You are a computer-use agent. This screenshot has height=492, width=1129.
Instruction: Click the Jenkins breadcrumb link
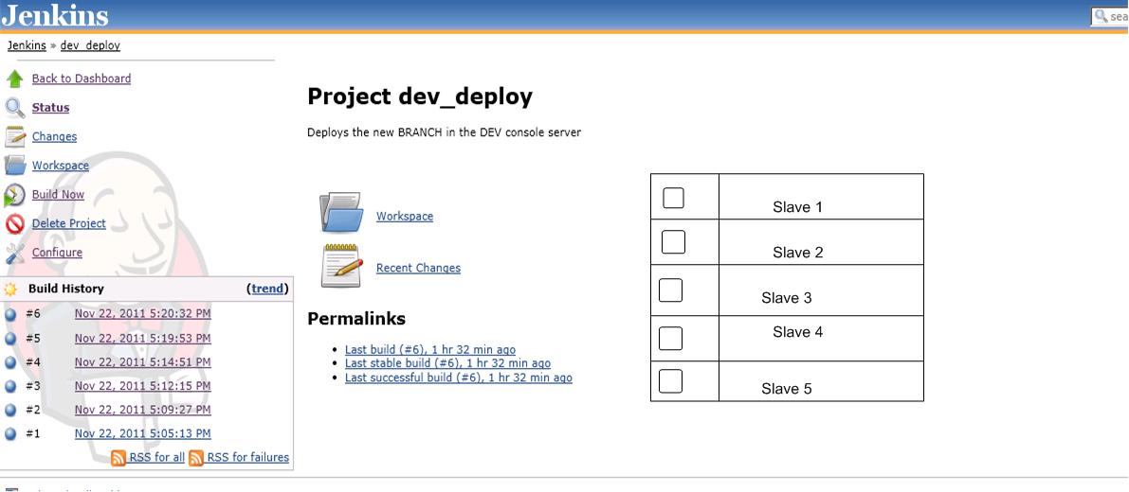27,45
